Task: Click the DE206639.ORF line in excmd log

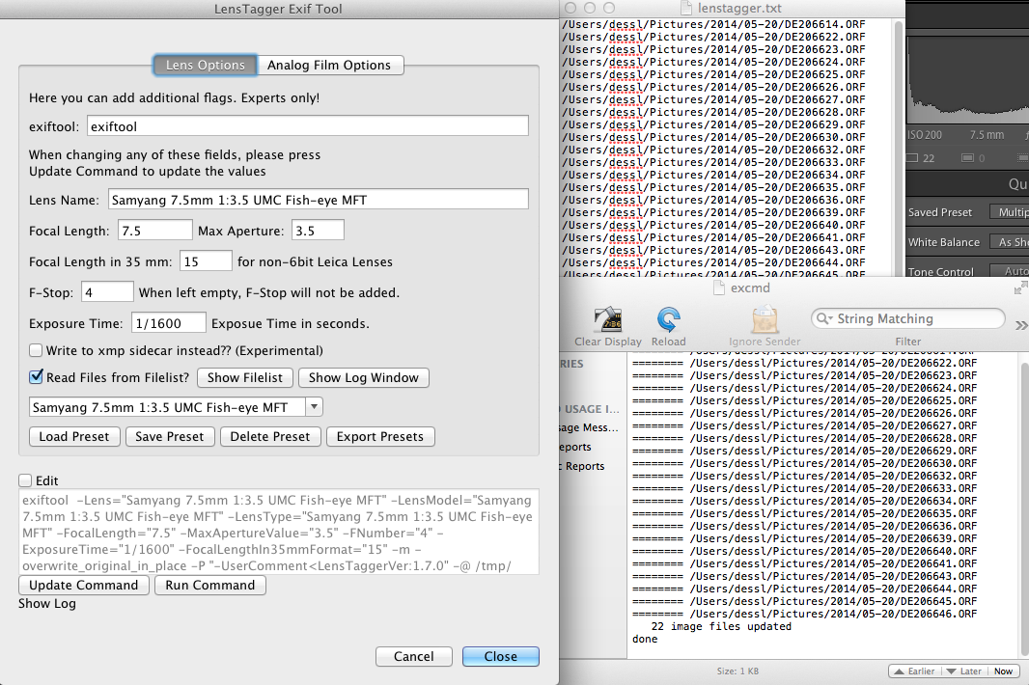Action: (x=804, y=538)
